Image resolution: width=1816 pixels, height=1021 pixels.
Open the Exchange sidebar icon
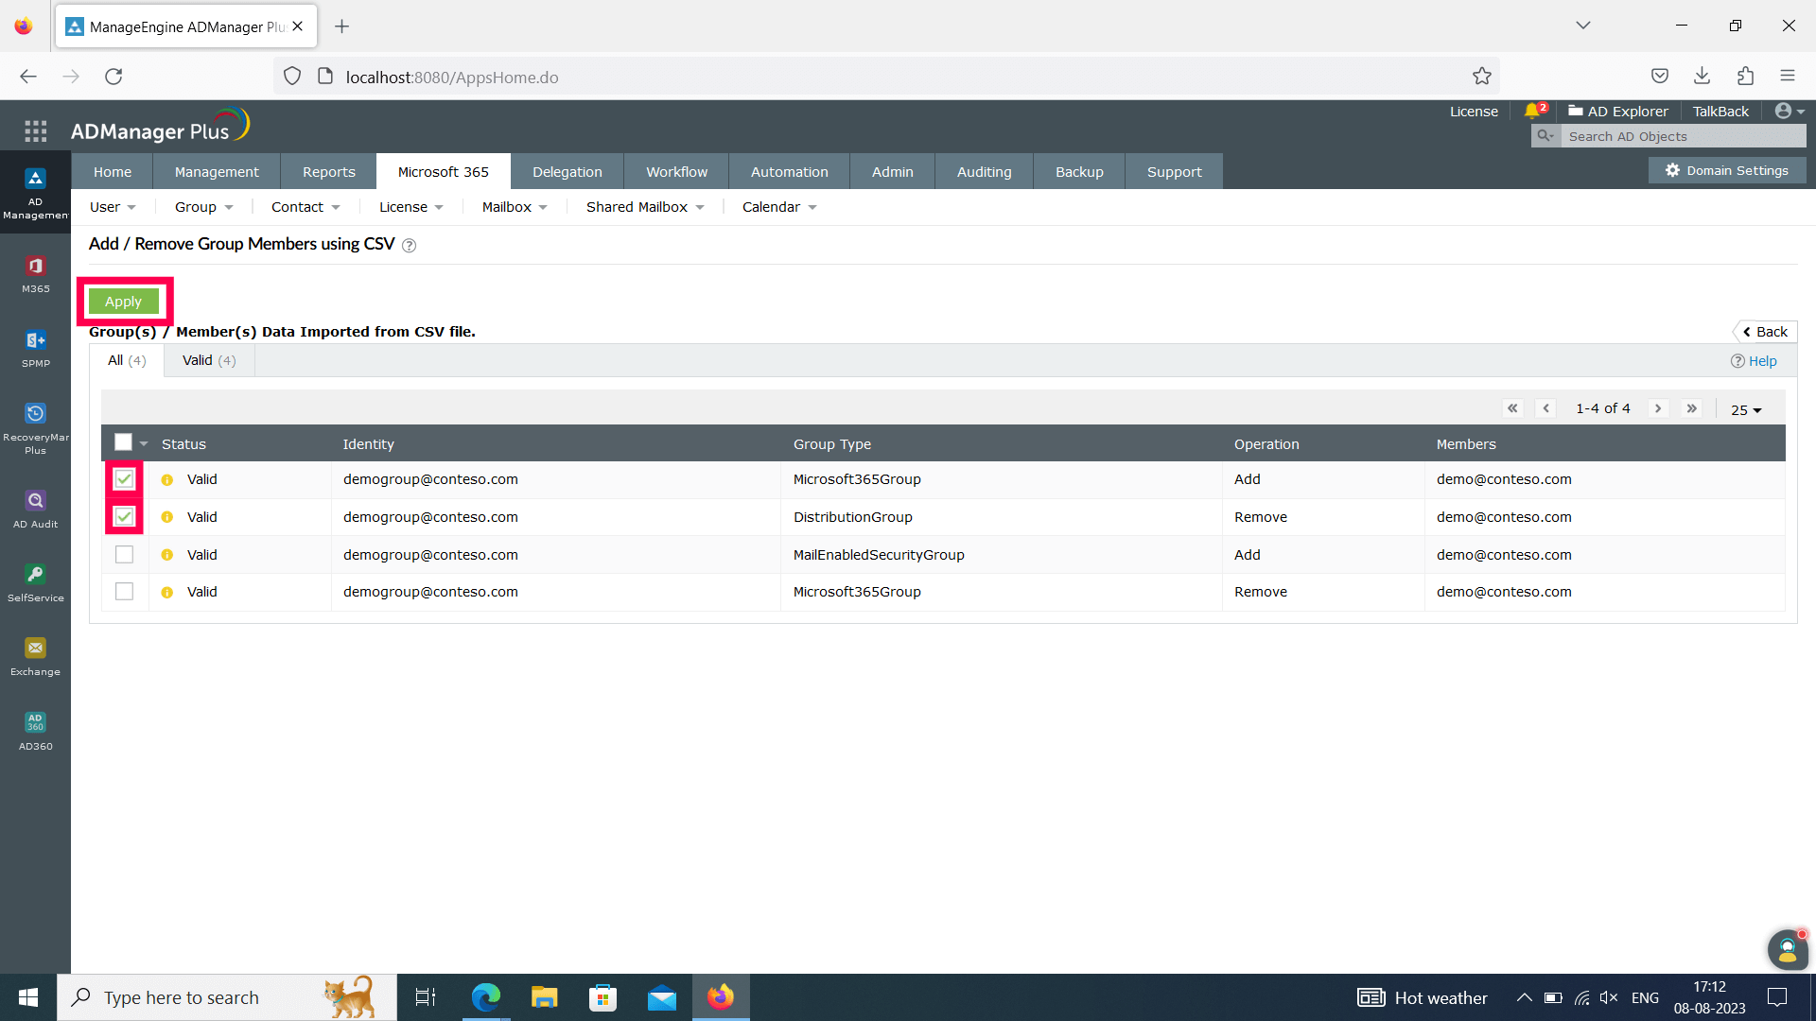point(35,655)
